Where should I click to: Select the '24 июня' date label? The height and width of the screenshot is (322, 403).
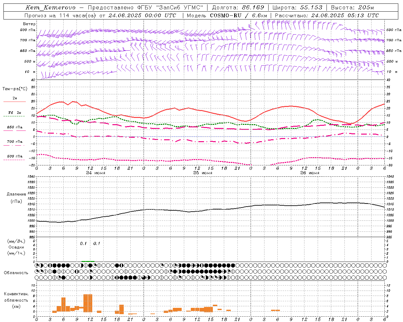click(96, 173)
